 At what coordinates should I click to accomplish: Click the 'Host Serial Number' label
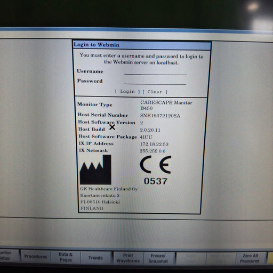pyautogui.click(x=103, y=115)
